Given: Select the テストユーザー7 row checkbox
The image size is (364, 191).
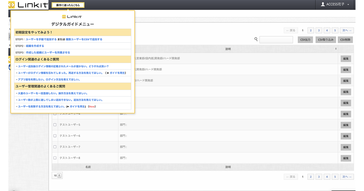Looking at the screenshot, I should point(55,147).
